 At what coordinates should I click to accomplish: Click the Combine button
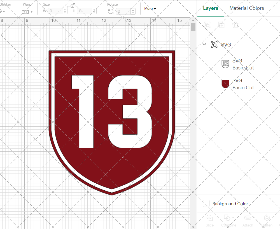click(229, 221)
